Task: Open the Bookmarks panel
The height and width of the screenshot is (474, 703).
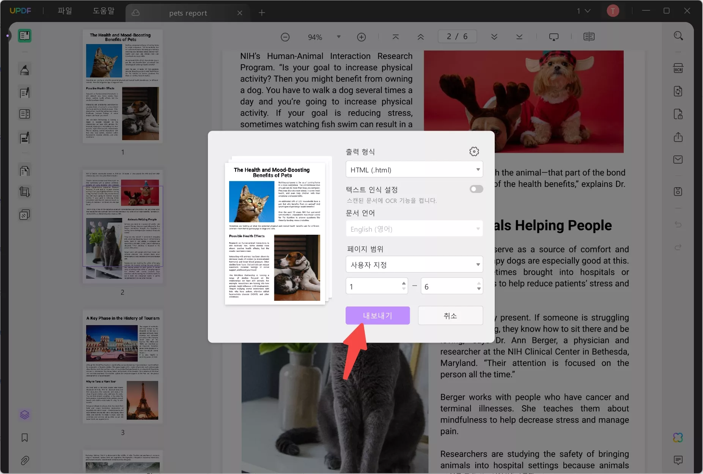Action: tap(25, 438)
